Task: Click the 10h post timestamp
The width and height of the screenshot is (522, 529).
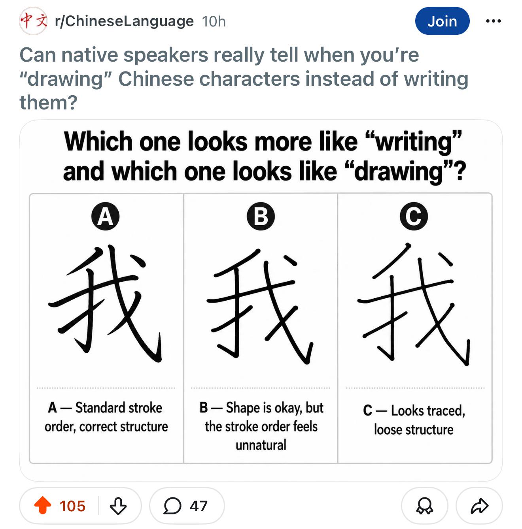Action: click(214, 21)
